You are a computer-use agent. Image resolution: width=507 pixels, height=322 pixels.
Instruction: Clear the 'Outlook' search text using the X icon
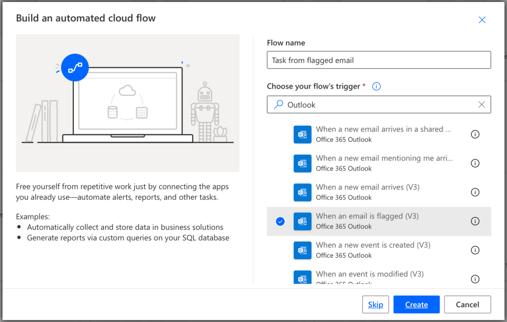click(x=481, y=105)
